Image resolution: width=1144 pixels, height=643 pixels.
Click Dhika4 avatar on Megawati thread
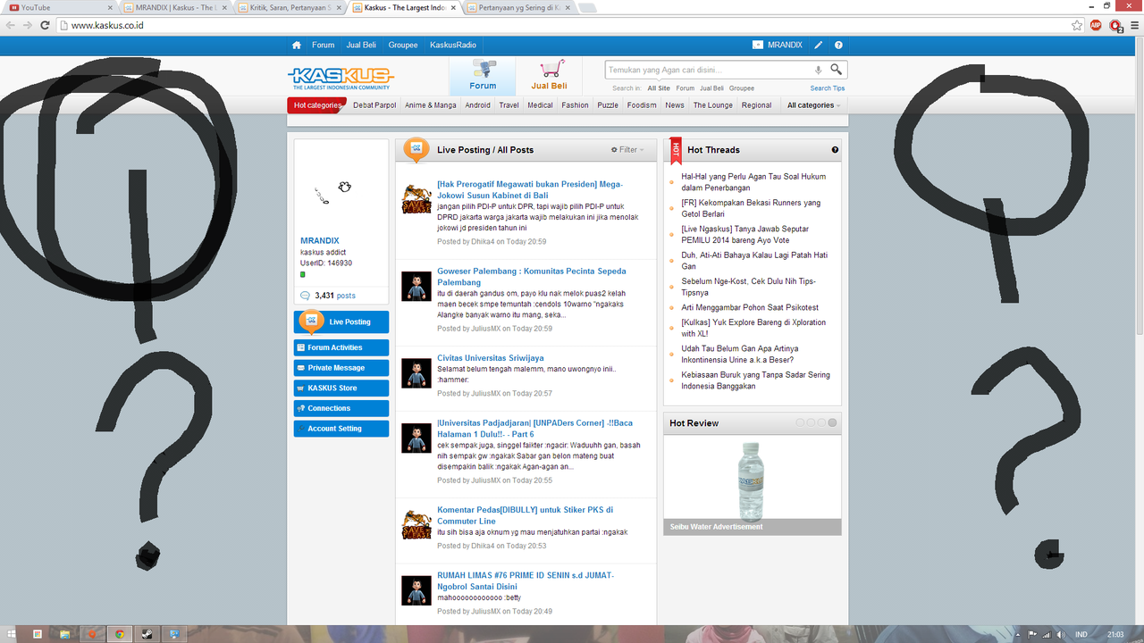tap(416, 200)
